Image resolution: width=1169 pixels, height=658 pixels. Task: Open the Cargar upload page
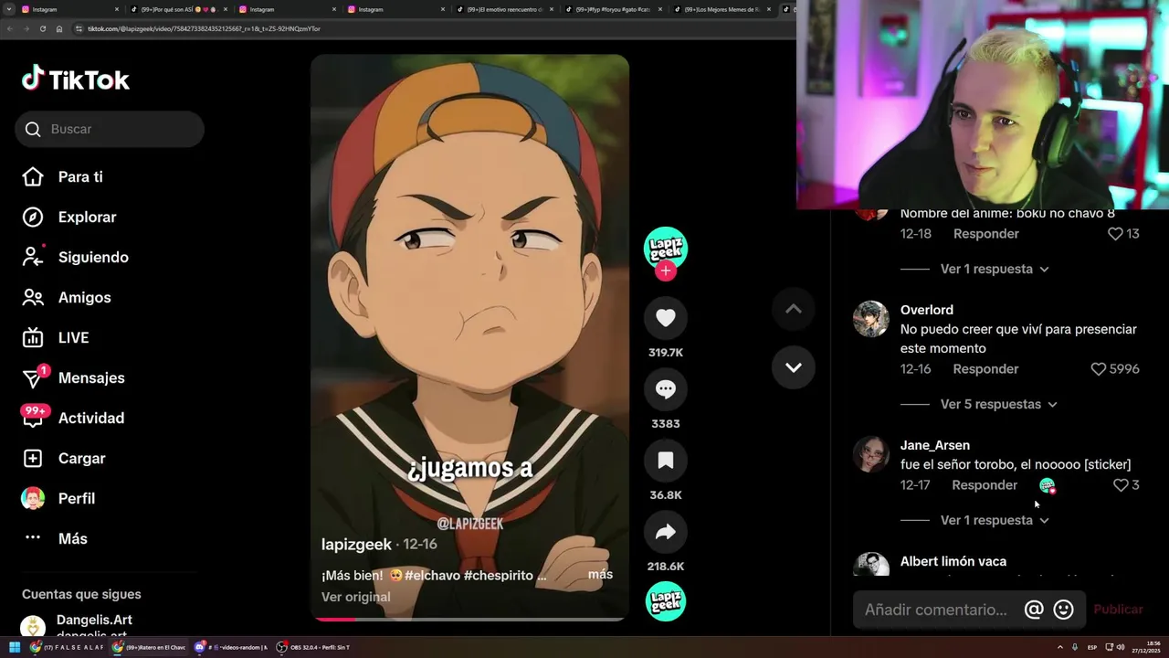(x=64, y=458)
